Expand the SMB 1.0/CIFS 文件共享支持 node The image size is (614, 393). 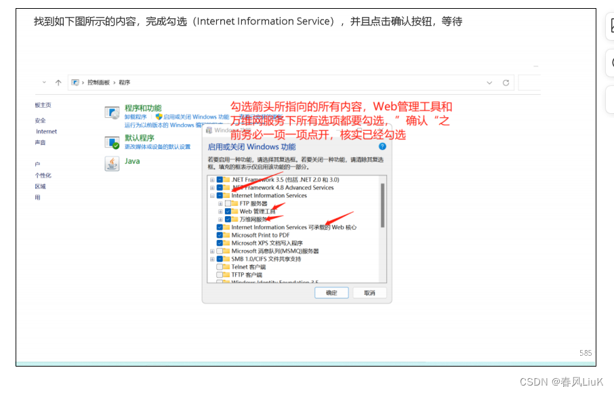[x=212, y=259]
